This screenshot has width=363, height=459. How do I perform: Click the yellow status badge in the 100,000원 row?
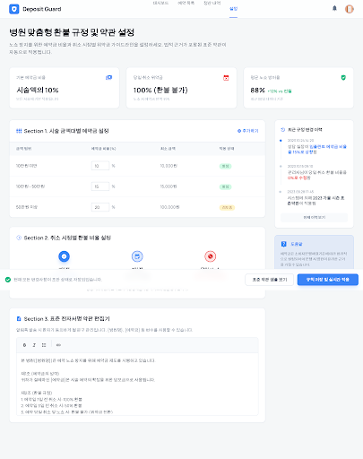pyautogui.click(x=227, y=207)
